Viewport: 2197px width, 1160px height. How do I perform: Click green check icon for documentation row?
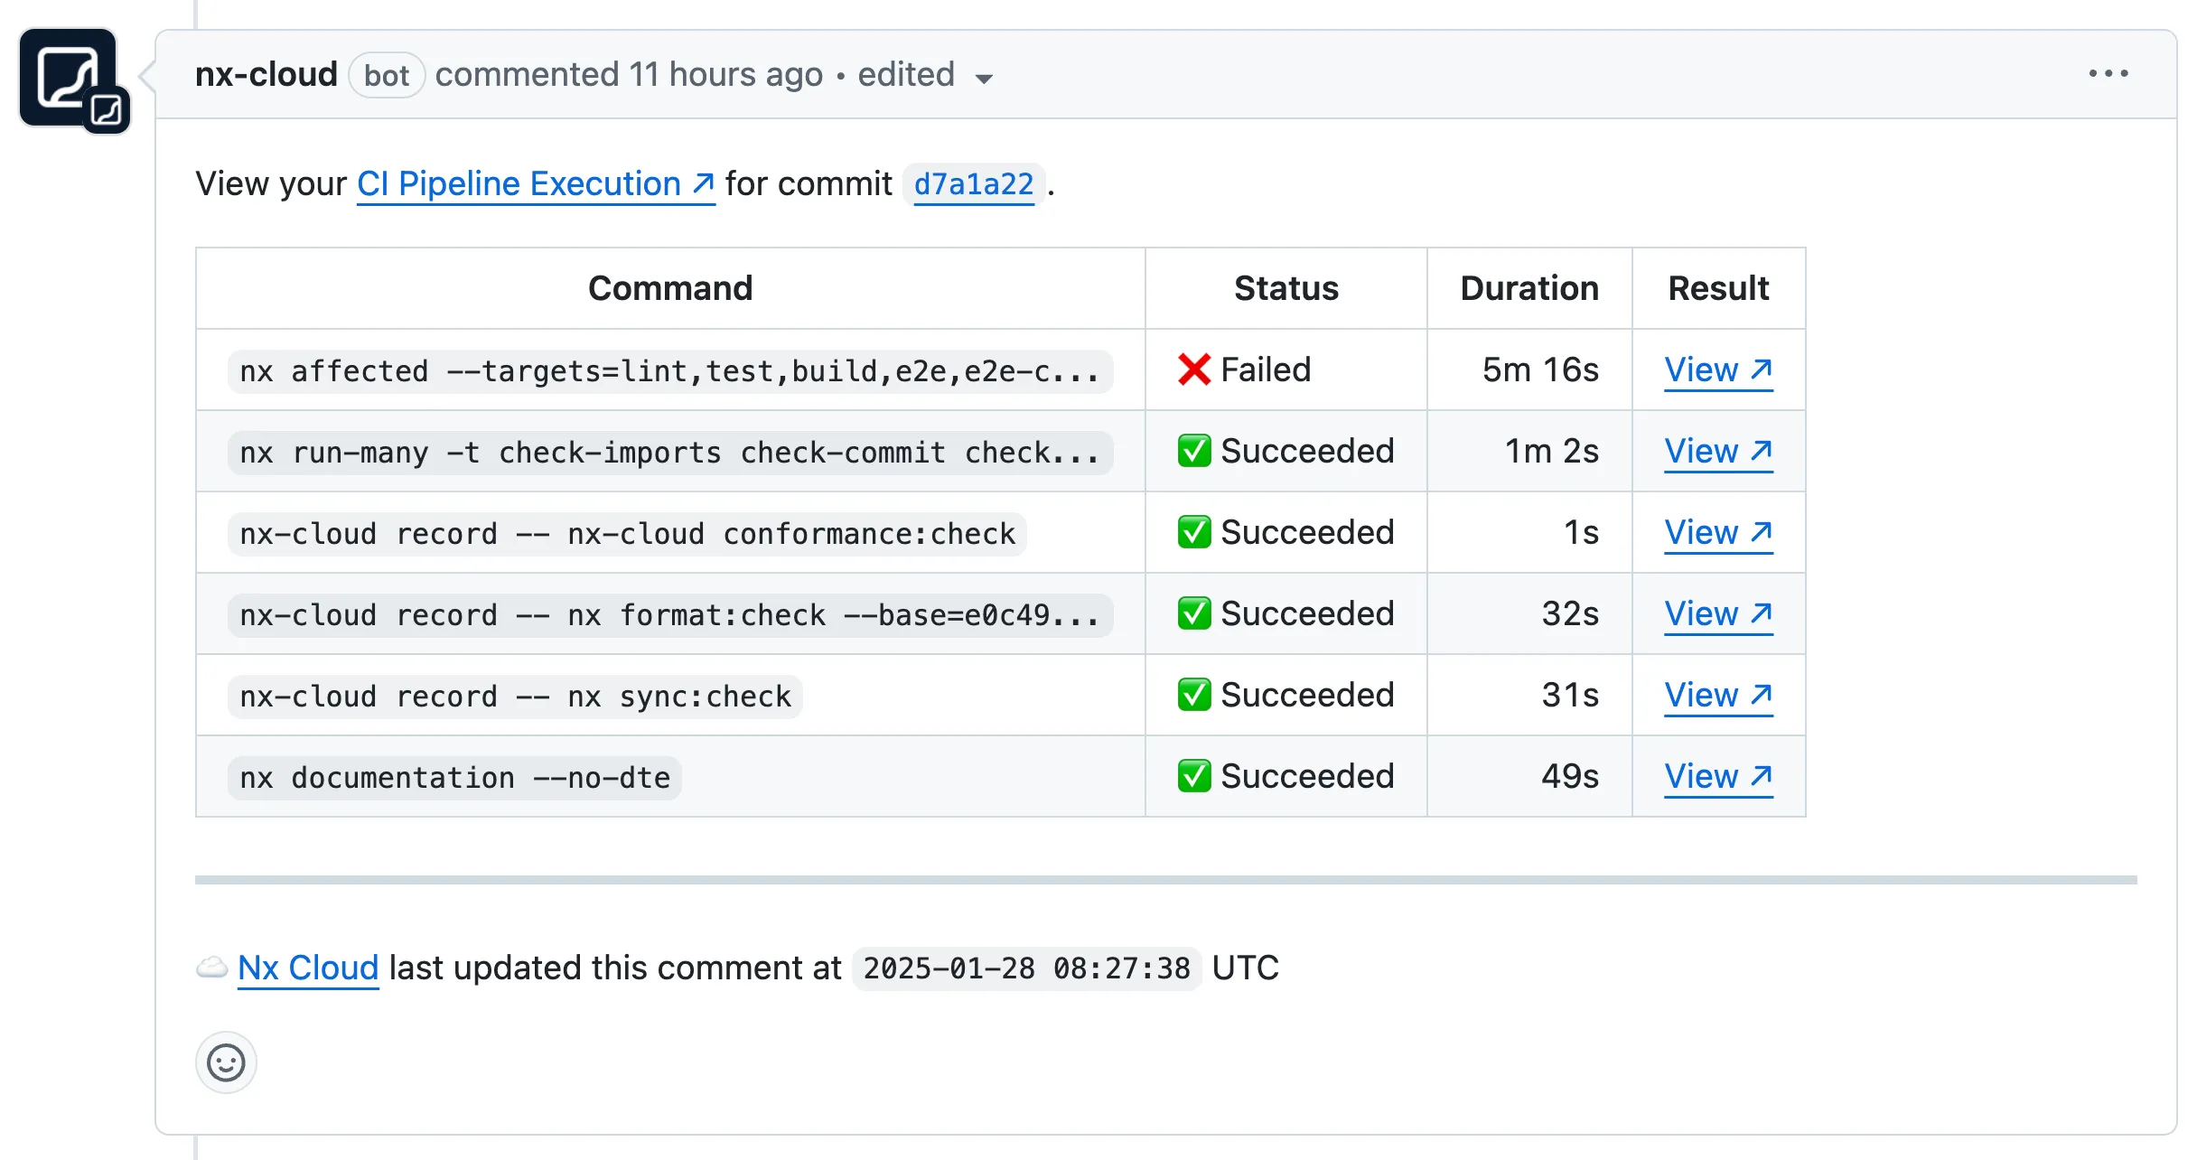click(x=1193, y=777)
